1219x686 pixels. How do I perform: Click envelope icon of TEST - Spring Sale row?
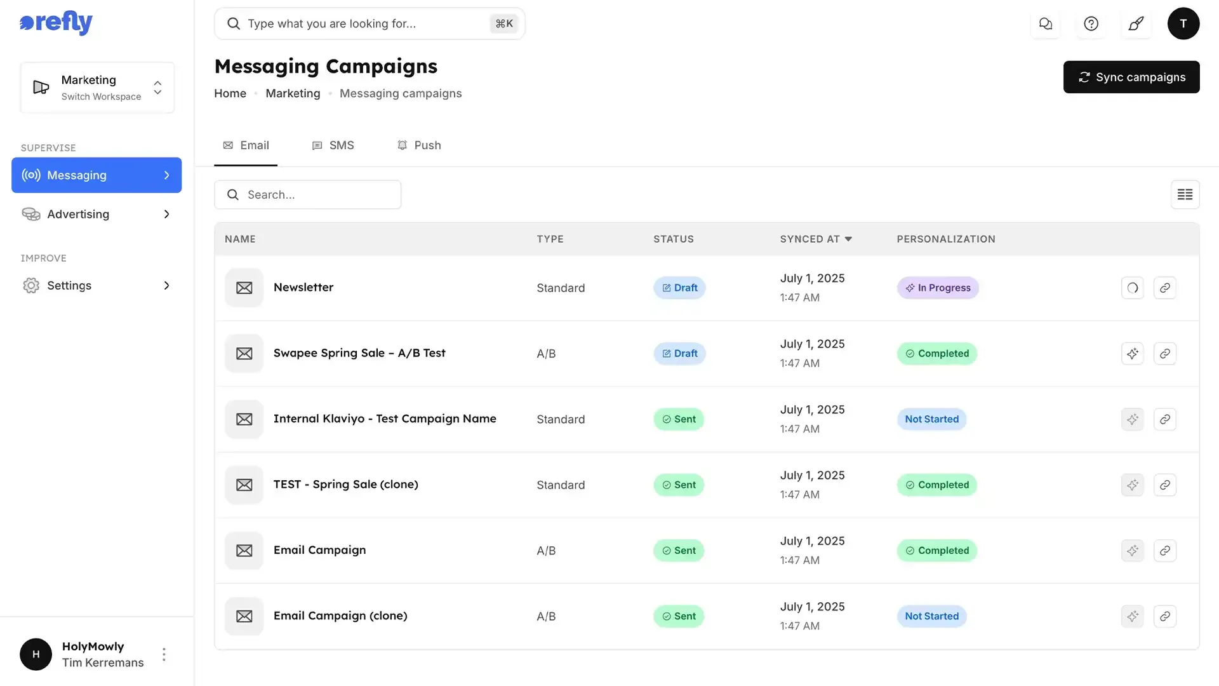click(244, 485)
